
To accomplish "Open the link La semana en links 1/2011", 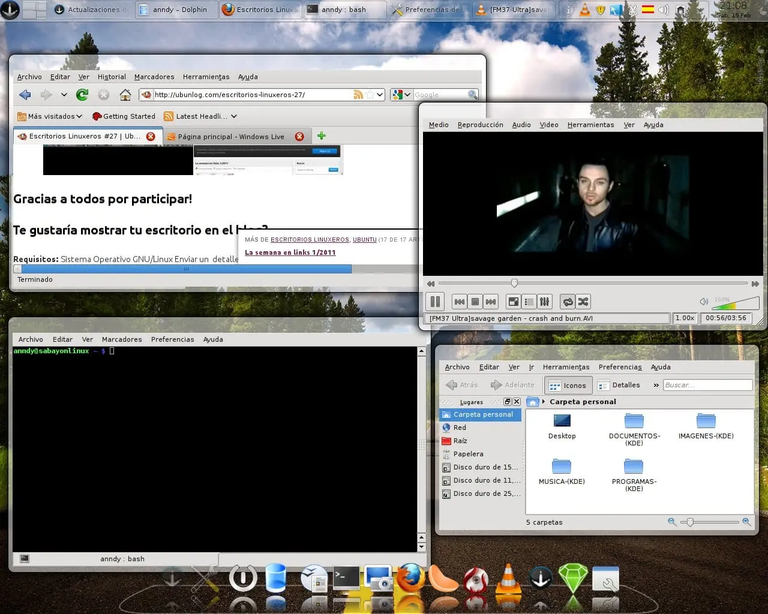I will coord(290,252).
